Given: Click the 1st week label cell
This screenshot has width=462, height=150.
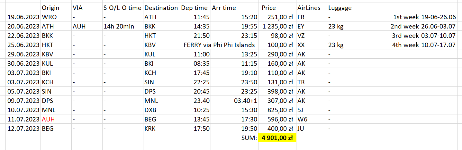Looking at the screenshot, I should click(404, 17).
